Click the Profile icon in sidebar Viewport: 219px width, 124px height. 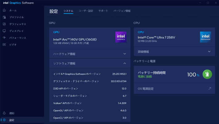pos(4,17)
